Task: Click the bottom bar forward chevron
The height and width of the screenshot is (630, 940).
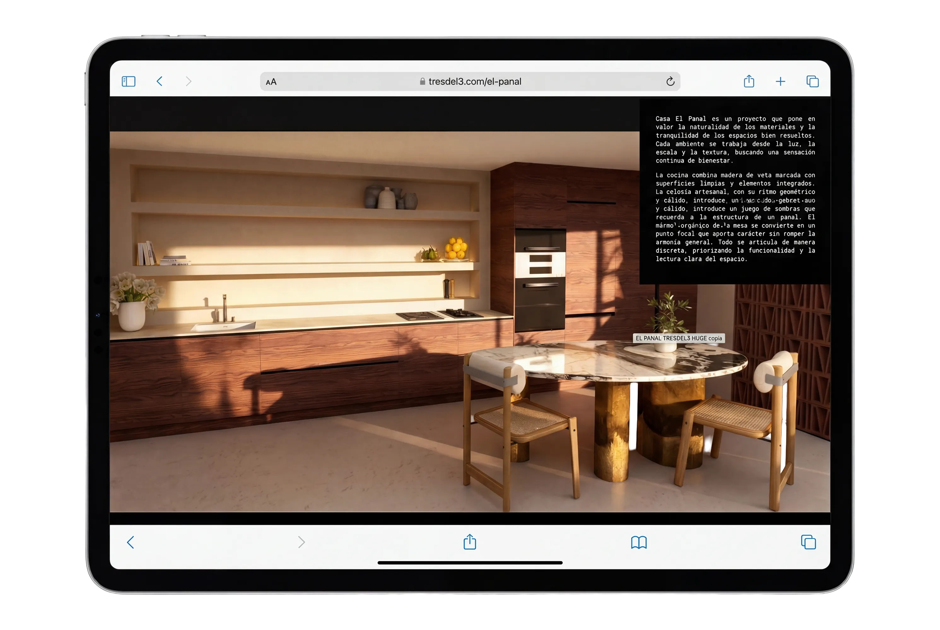Action: click(301, 542)
